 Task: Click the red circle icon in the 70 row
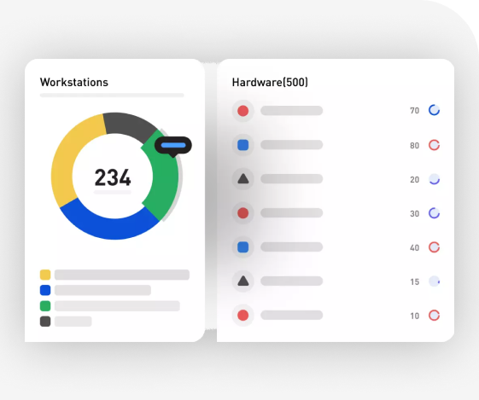242,111
